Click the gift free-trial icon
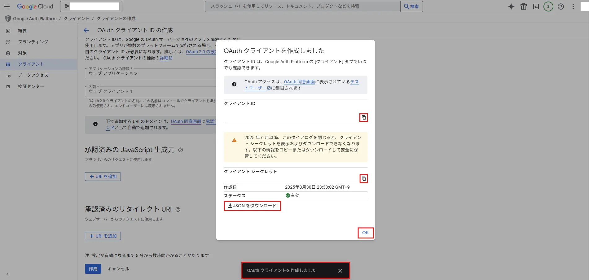Screen dimensions: 589x280 pyautogui.click(x=524, y=7)
